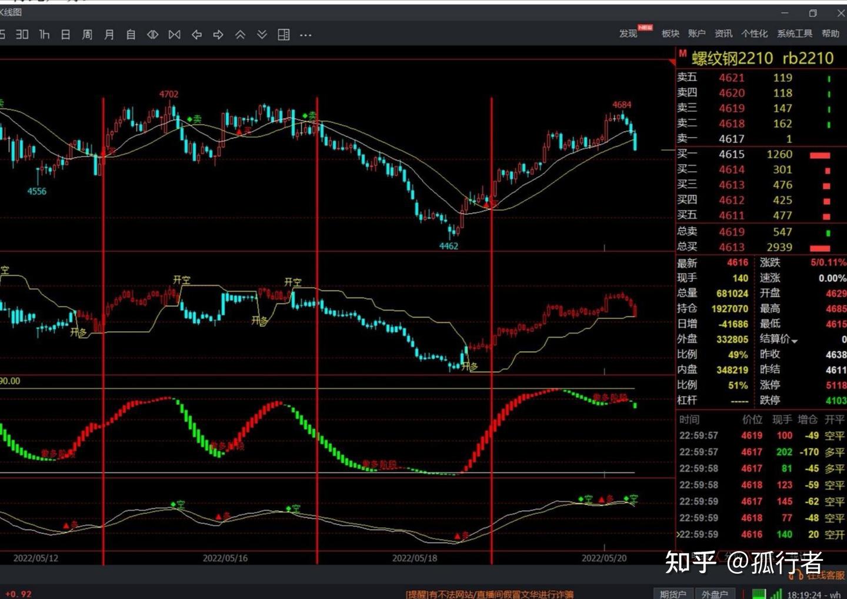Click the 买二 price 4614
Screen dimensions: 847x599
[x=732, y=169]
